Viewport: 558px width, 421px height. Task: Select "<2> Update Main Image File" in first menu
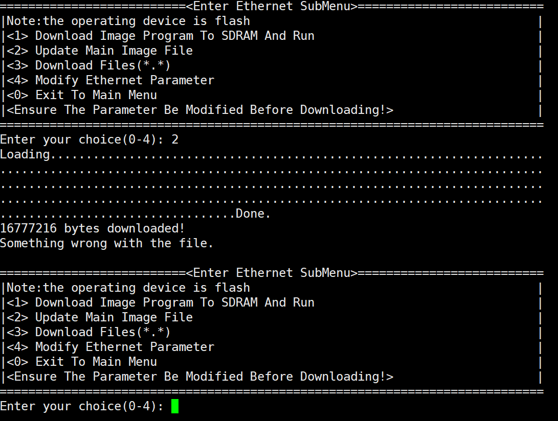pyautogui.click(x=99, y=51)
